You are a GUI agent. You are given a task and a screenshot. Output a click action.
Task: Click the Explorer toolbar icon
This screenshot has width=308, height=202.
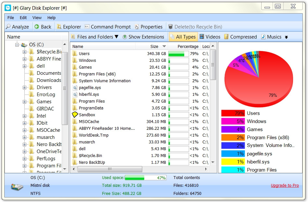(x=59, y=27)
